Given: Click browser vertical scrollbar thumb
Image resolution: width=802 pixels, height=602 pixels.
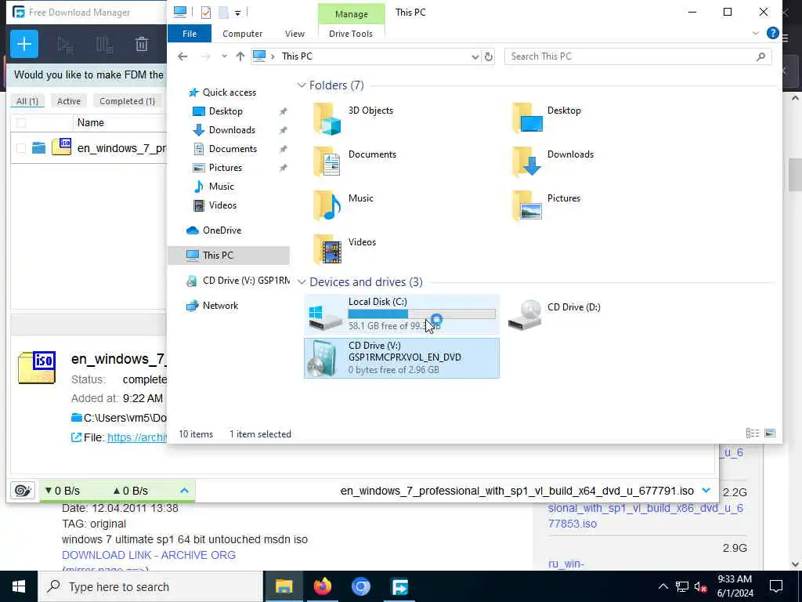Looking at the screenshot, I should (795, 175).
